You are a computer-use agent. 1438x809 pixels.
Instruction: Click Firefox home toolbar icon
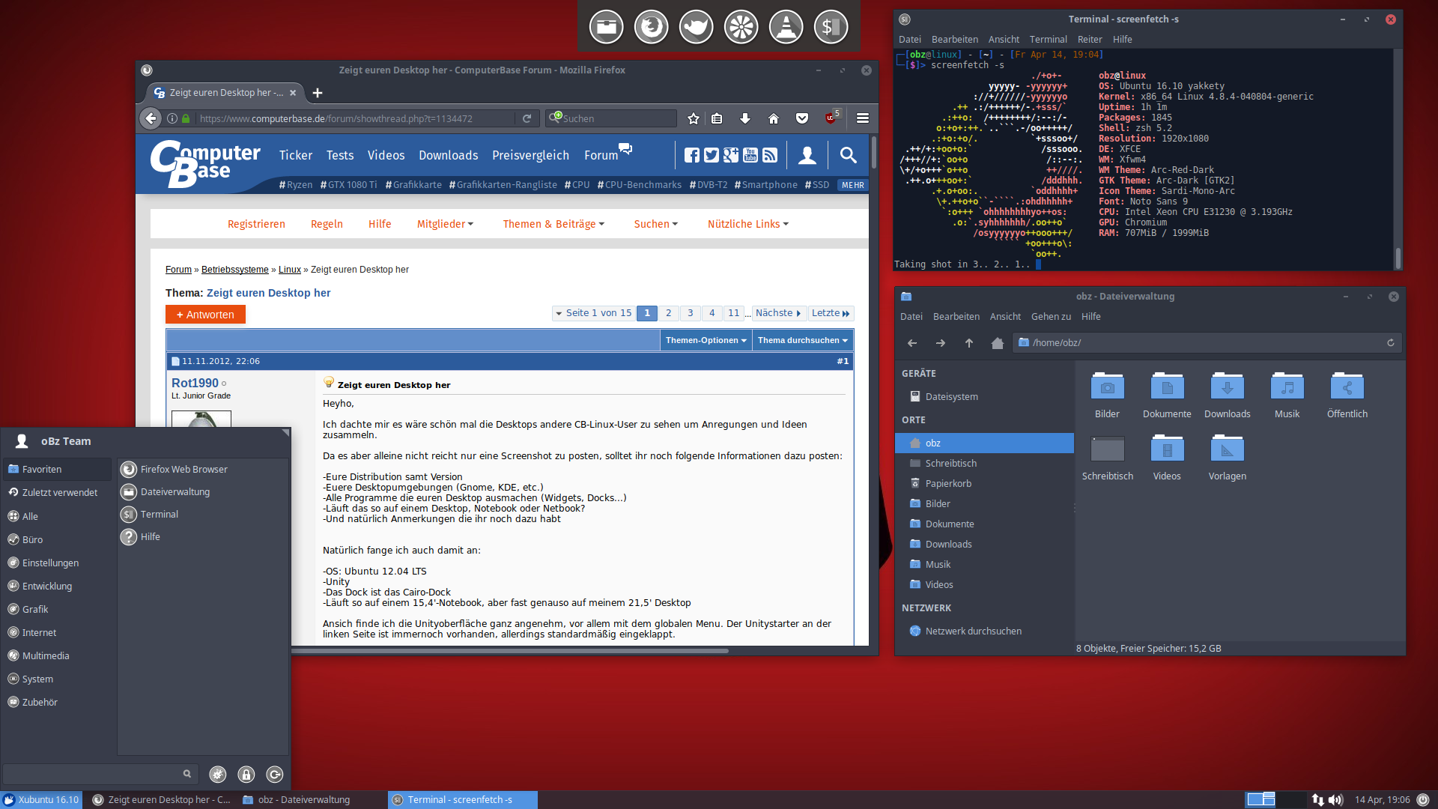tap(774, 118)
